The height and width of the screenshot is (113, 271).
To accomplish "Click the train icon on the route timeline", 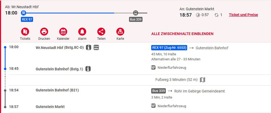I will (23, 13).
